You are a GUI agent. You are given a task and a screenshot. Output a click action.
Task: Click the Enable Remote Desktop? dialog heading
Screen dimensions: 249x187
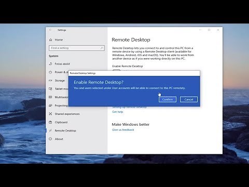99,82
